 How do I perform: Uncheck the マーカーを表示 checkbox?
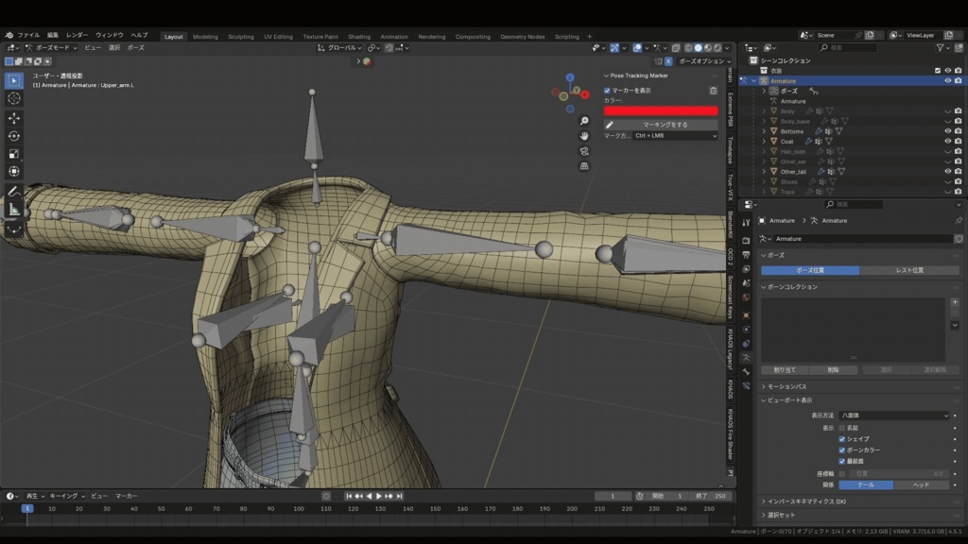[x=608, y=91]
